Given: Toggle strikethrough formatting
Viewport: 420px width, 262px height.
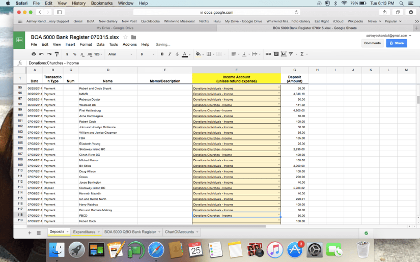Looking at the screenshot, I should (x=176, y=54).
